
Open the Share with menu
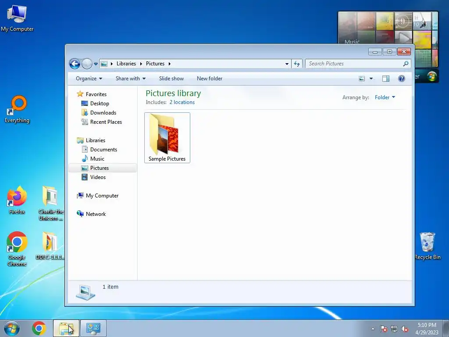131,79
